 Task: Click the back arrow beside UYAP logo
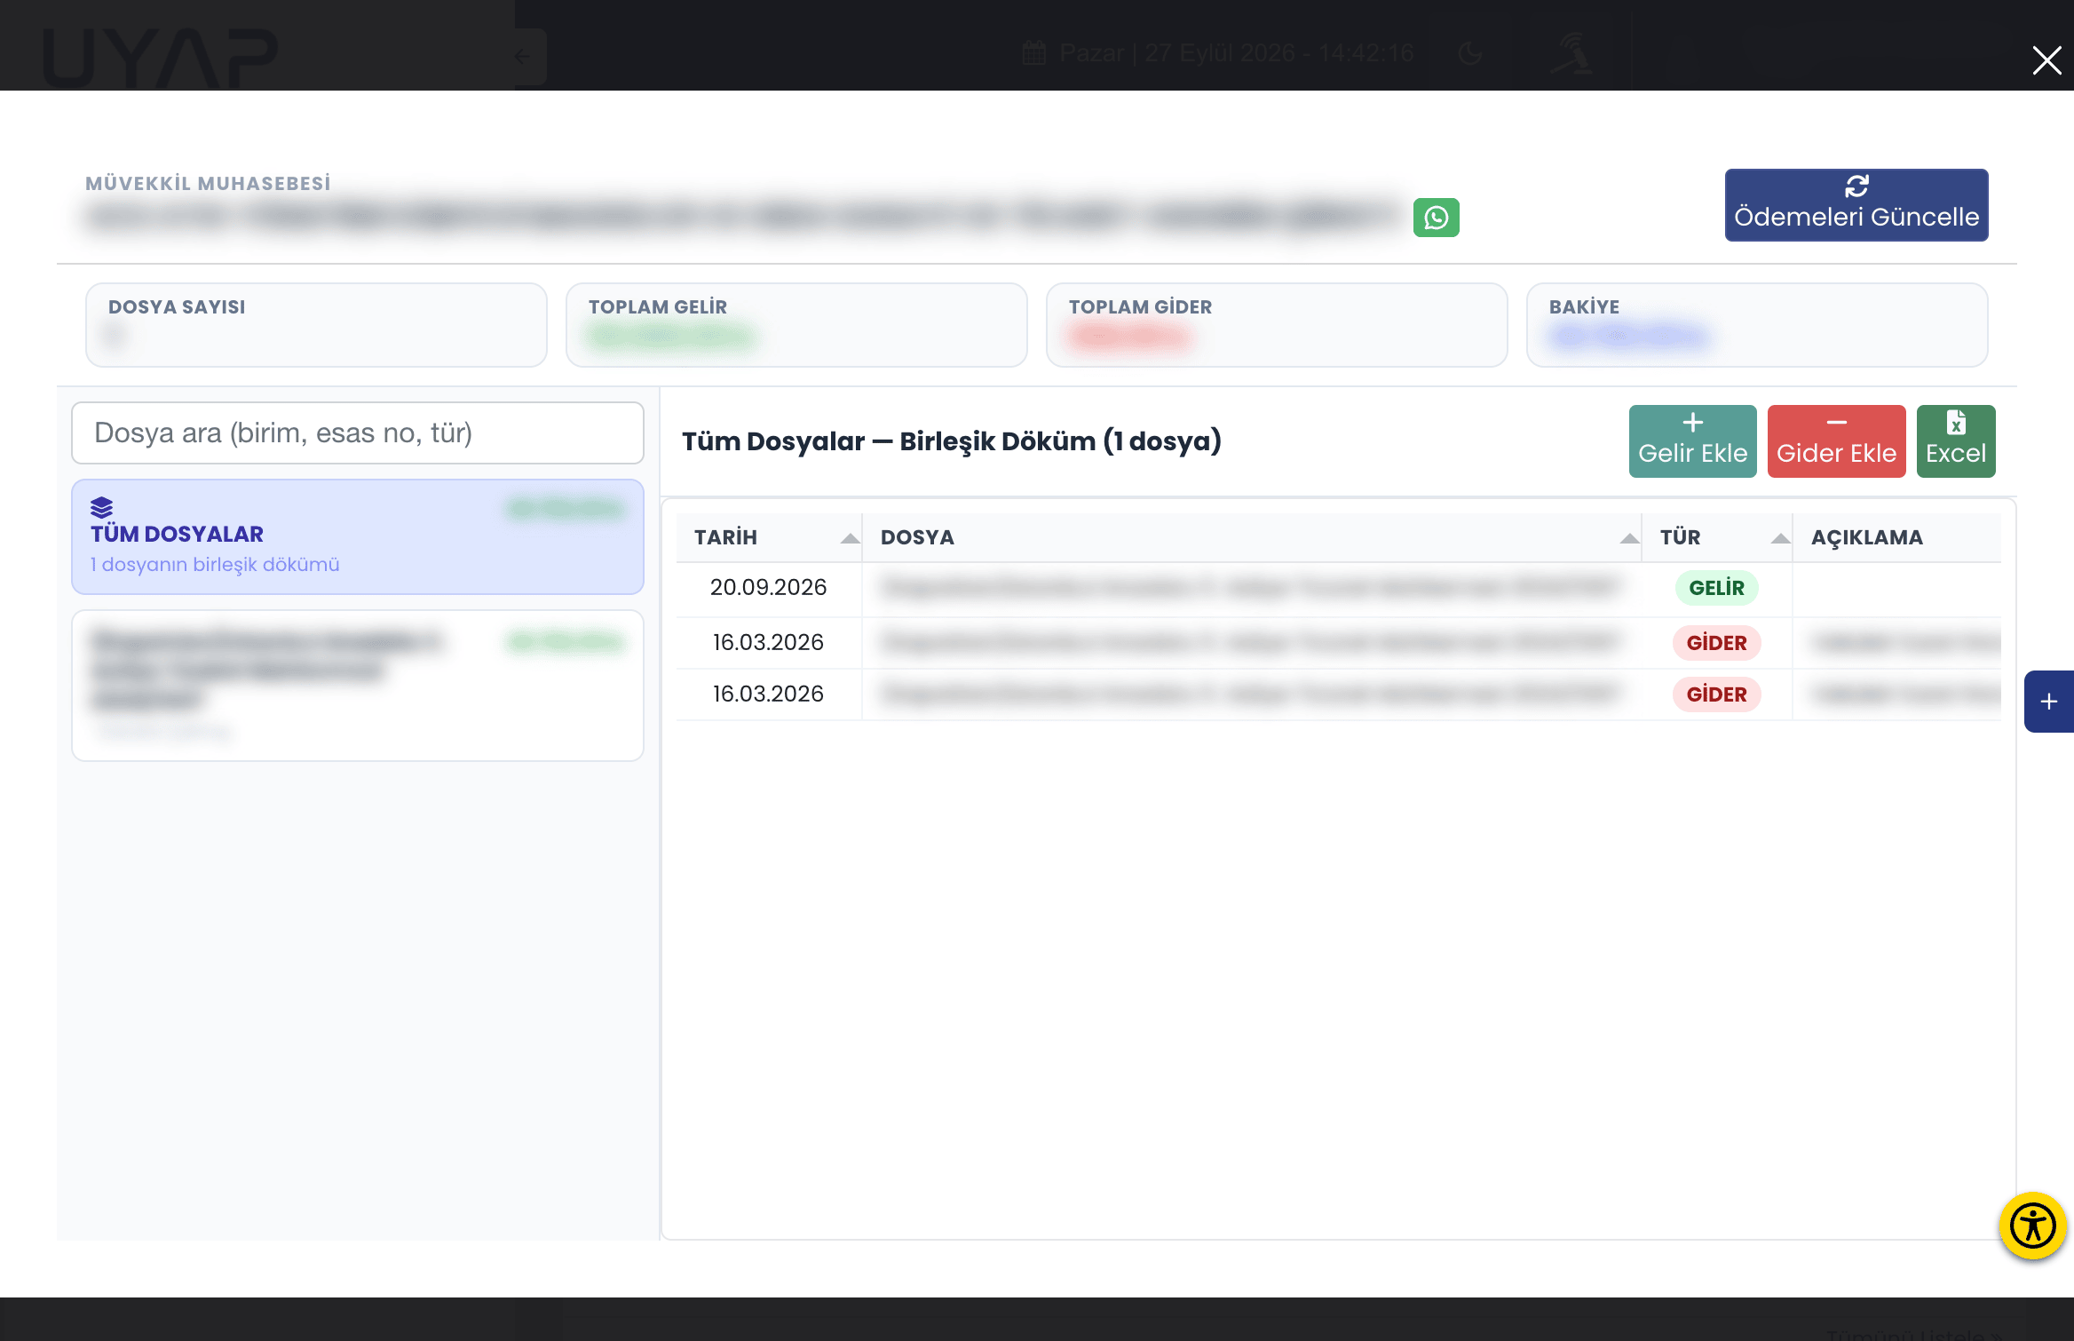point(522,57)
